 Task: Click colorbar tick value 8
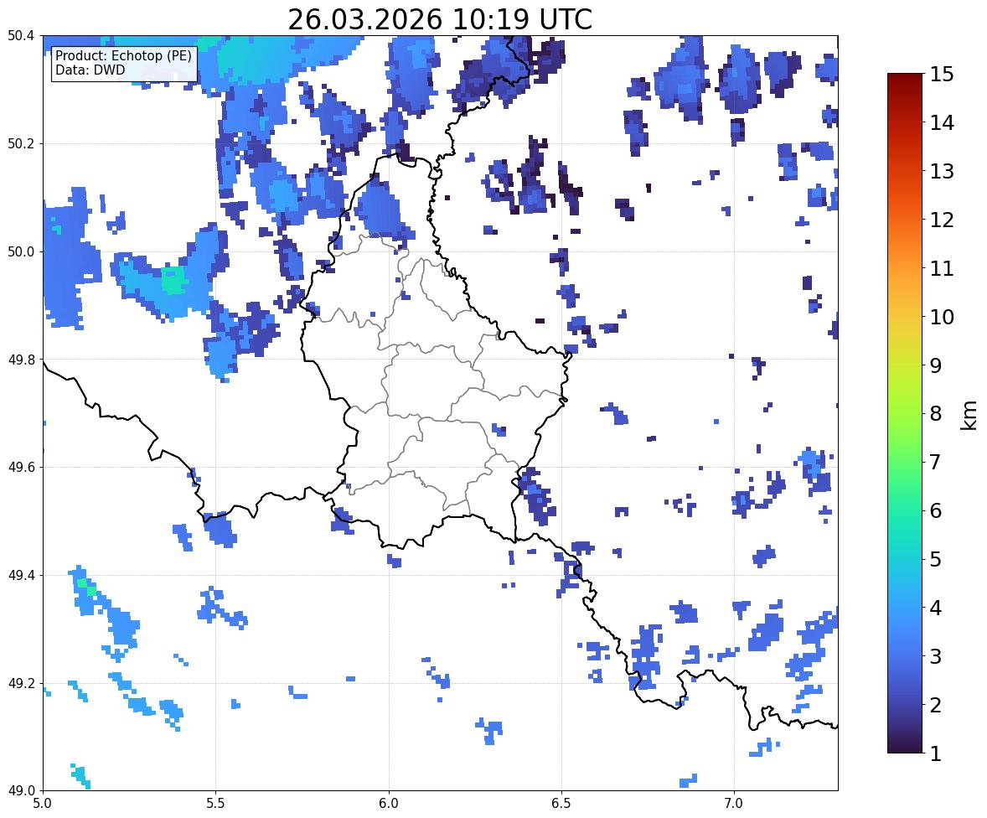coord(936,414)
